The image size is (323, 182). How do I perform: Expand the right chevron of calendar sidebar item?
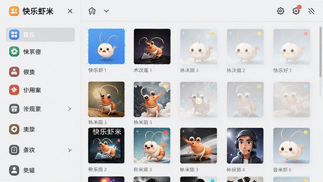tap(69, 109)
